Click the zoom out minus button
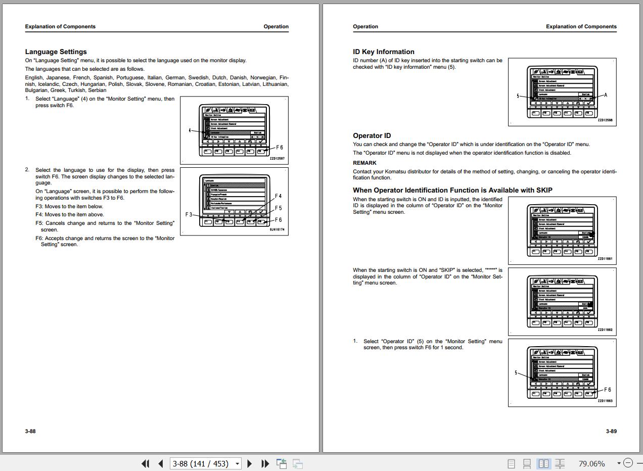Screen dimensions: 643x471 628,463
